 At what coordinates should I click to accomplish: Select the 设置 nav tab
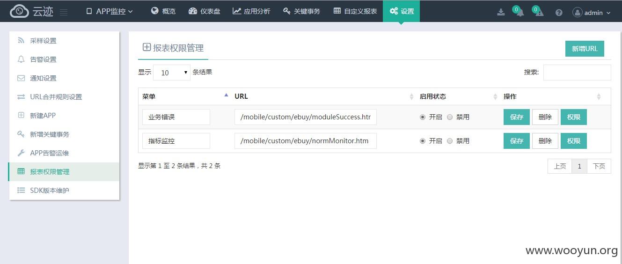pos(401,11)
